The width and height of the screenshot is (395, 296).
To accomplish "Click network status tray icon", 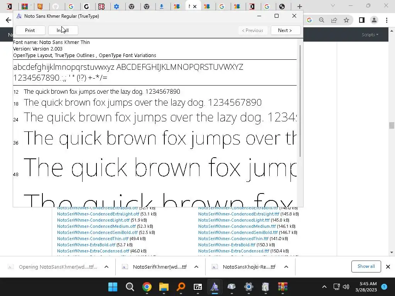I will [337, 287].
